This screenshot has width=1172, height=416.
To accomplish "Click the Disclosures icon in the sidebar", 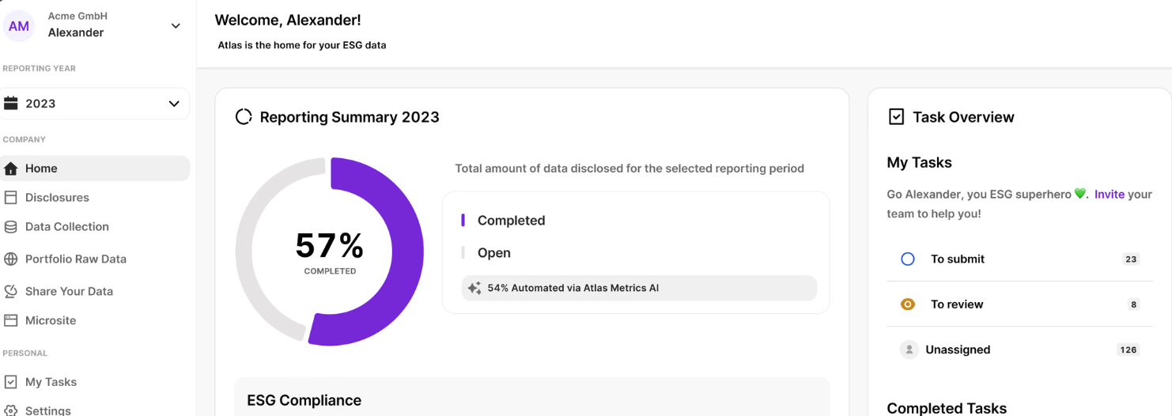I will pos(11,198).
